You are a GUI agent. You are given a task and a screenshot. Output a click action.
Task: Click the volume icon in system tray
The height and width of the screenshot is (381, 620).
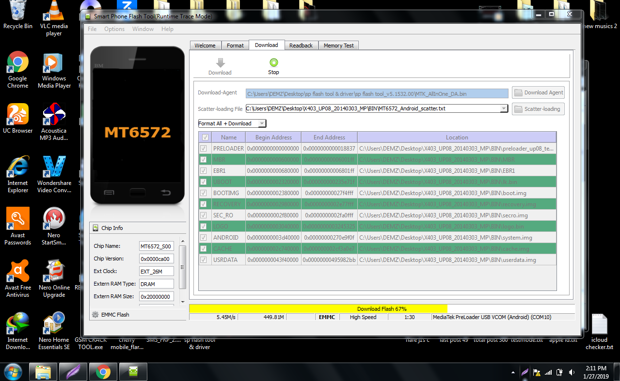572,372
